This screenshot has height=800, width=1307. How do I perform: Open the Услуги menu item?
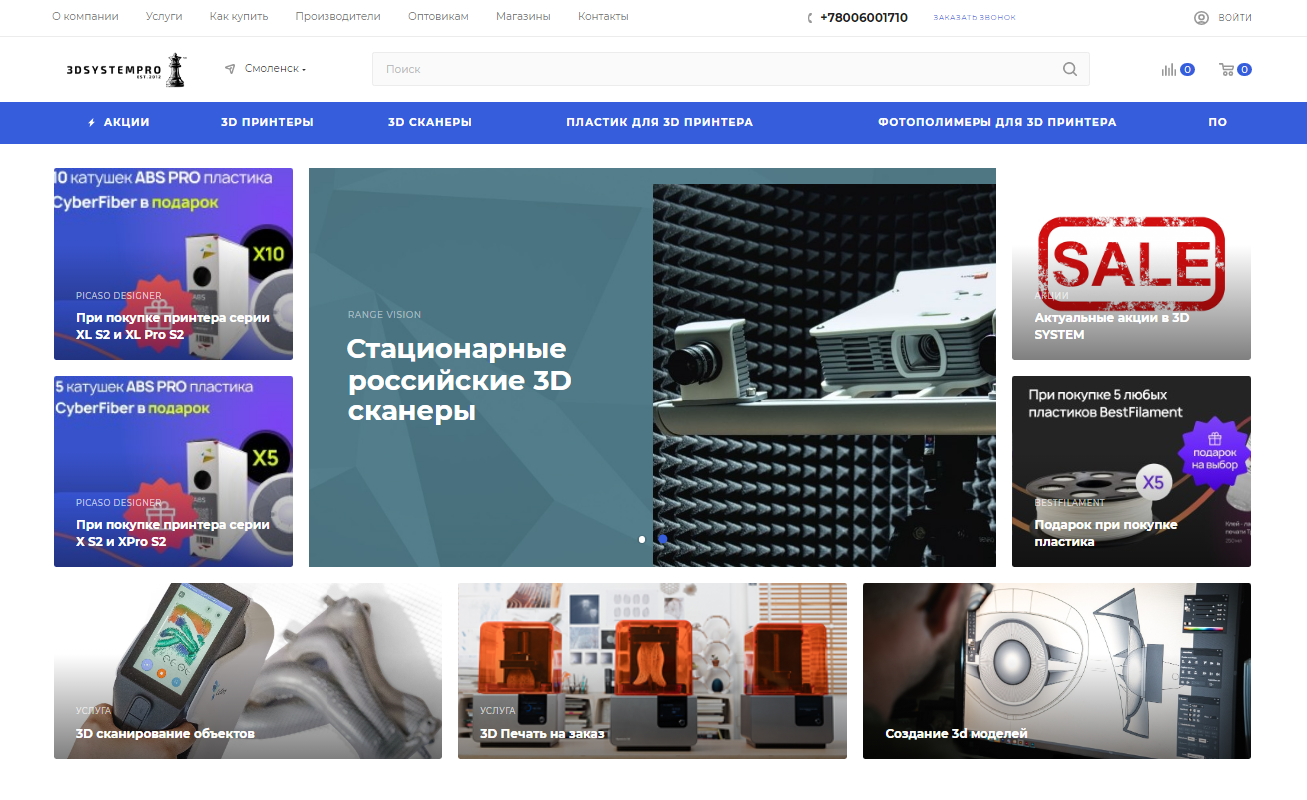164,17
